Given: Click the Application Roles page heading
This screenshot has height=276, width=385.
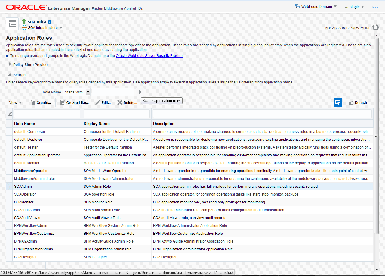Looking at the screenshot, I should pos(29,38).
